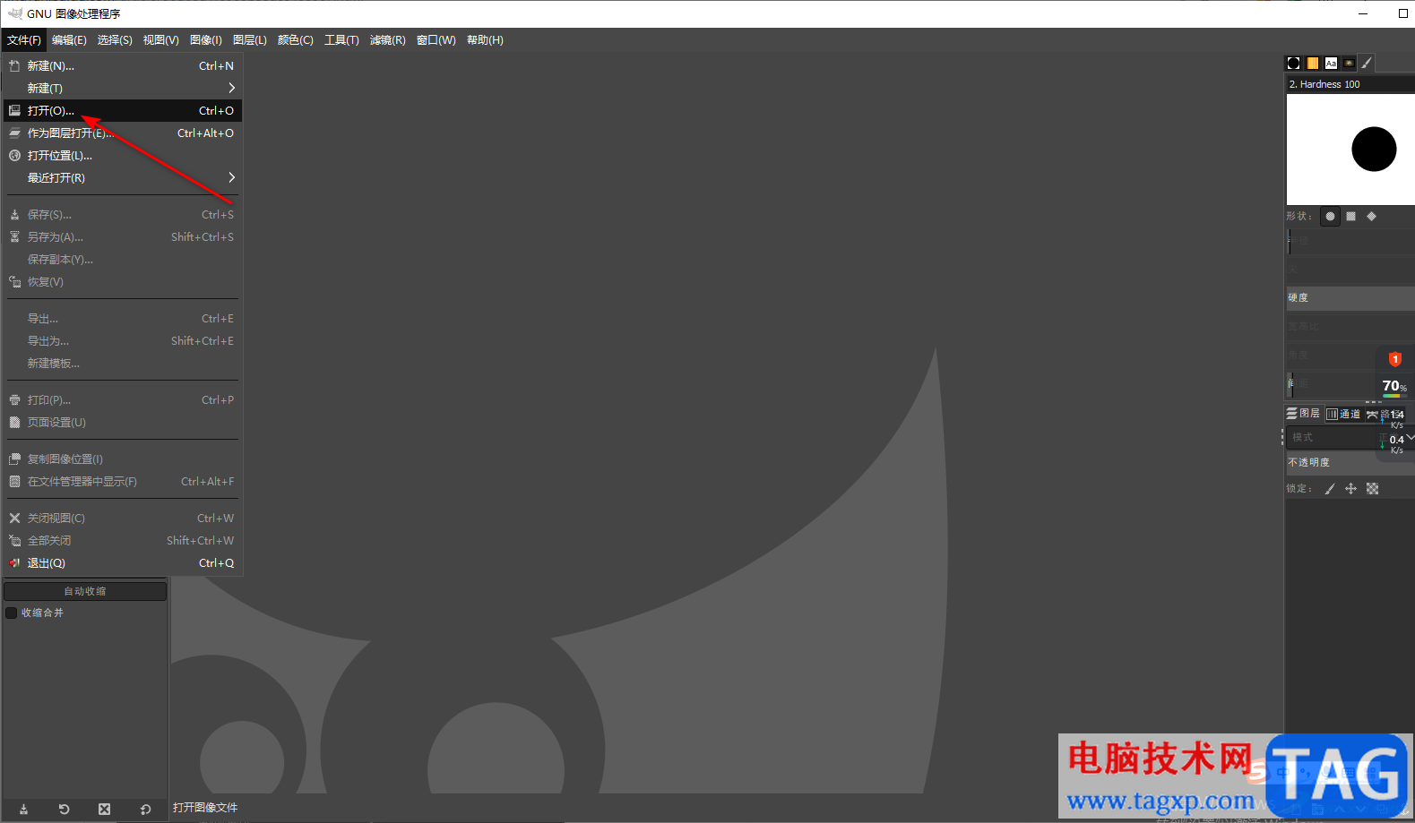Open the 选择(S) menu

pos(115,40)
